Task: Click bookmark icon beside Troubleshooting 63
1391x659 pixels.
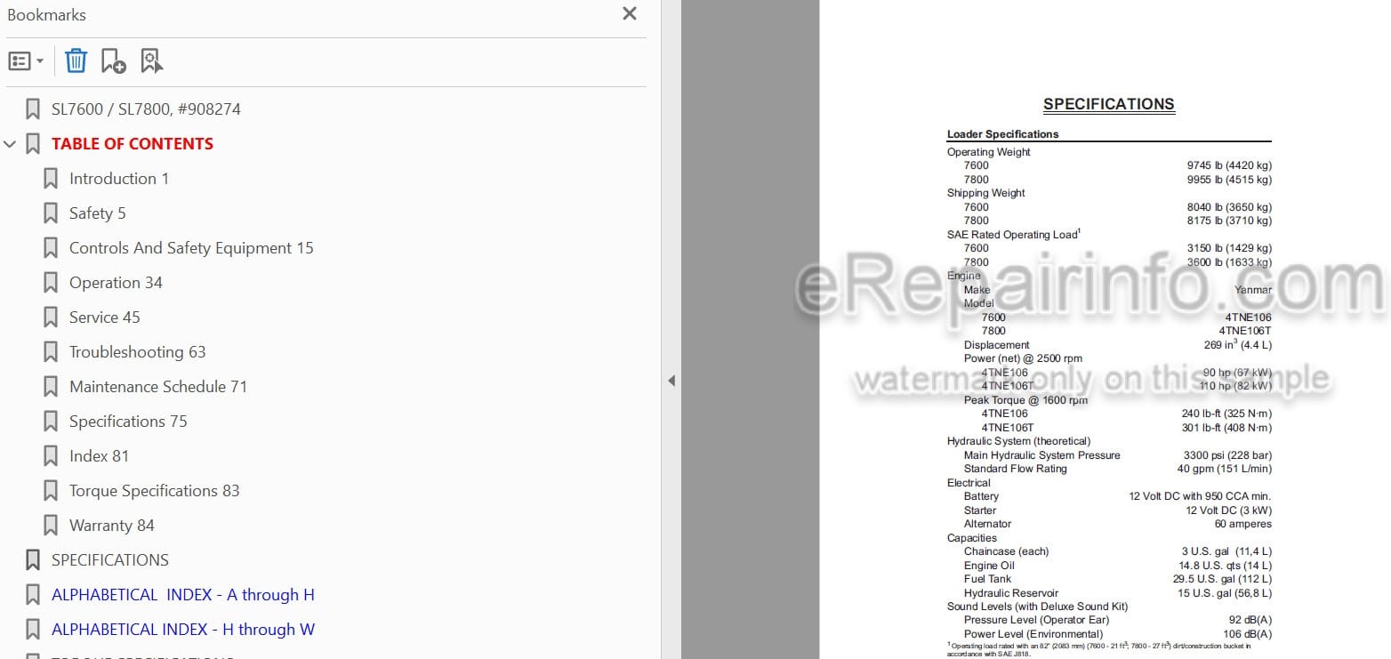Action: 51,352
